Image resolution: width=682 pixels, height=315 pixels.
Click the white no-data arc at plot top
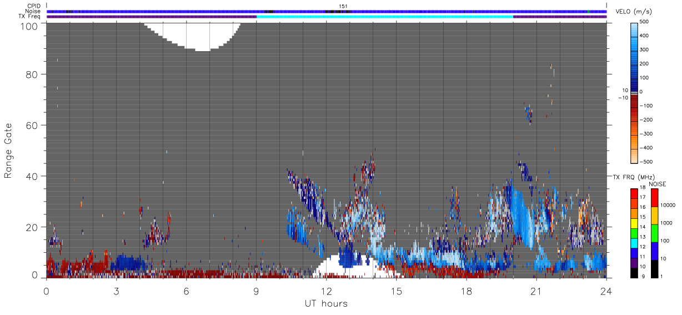pyautogui.click(x=192, y=36)
